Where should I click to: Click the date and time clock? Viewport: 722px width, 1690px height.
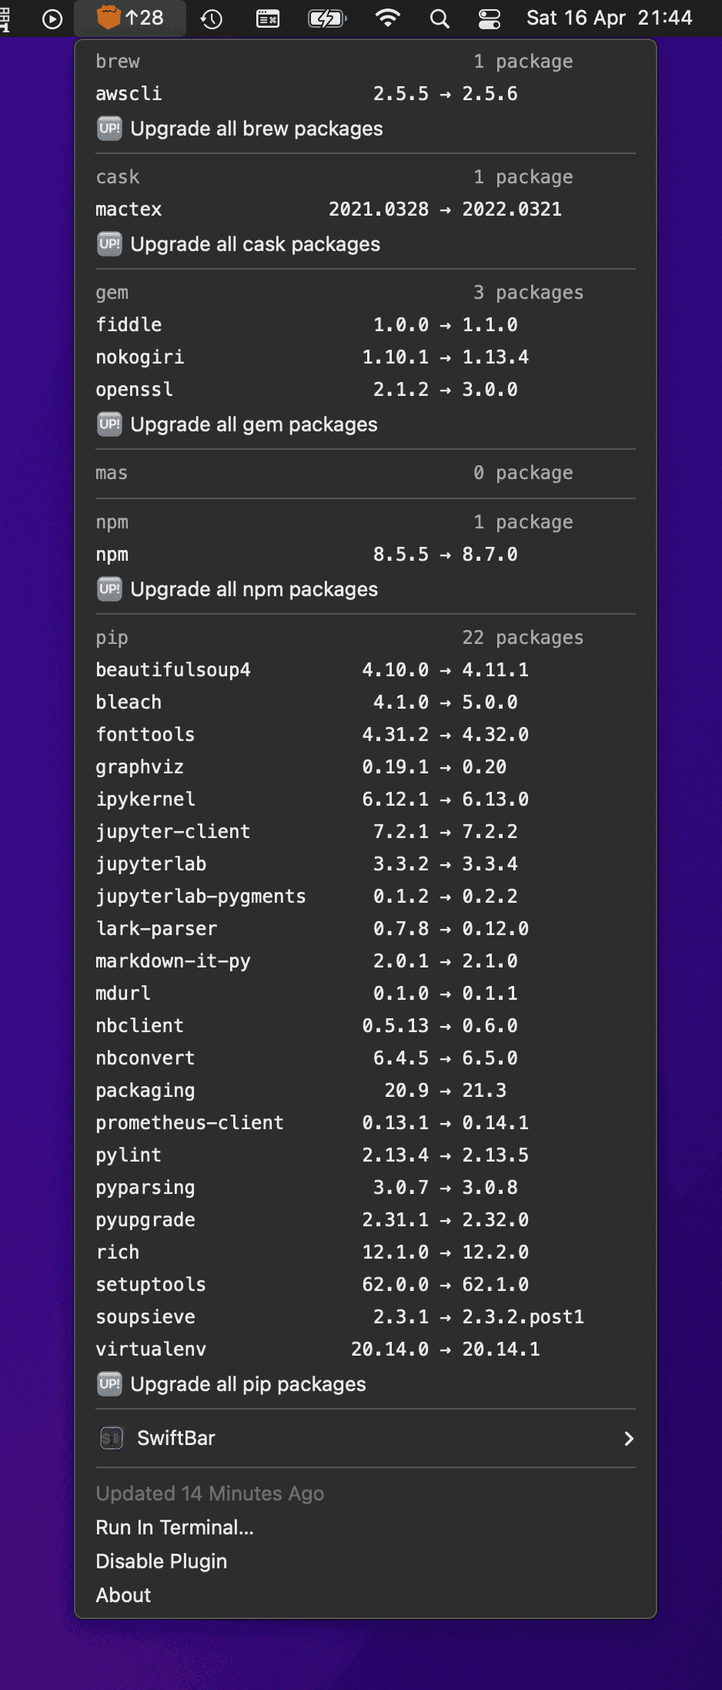(609, 18)
